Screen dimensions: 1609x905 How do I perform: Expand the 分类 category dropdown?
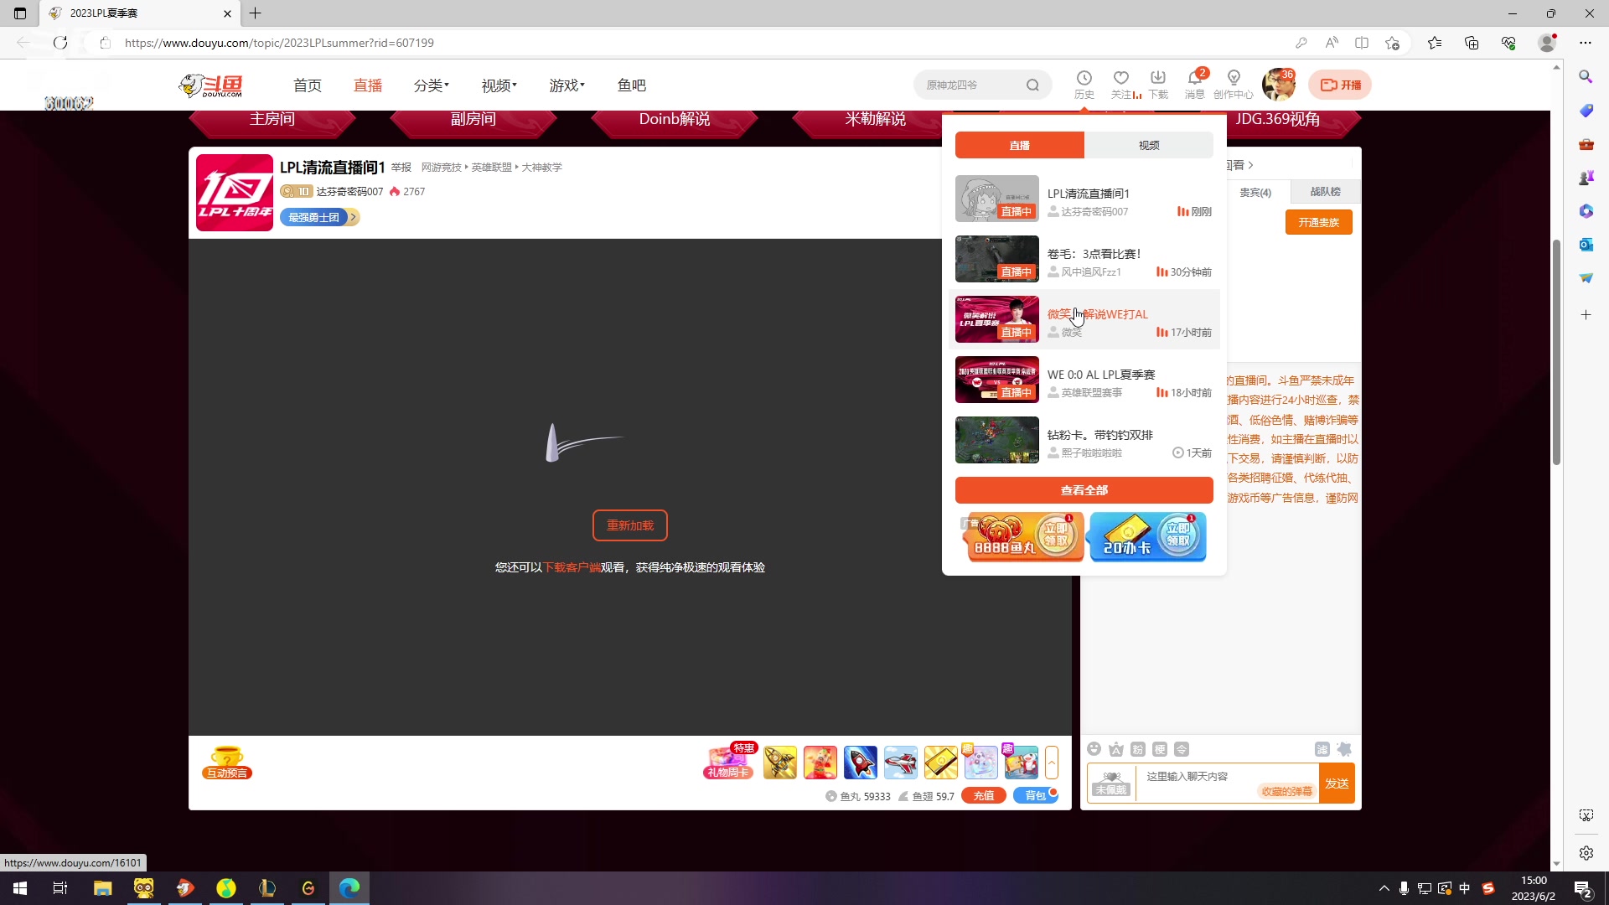[x=431, y=85]
